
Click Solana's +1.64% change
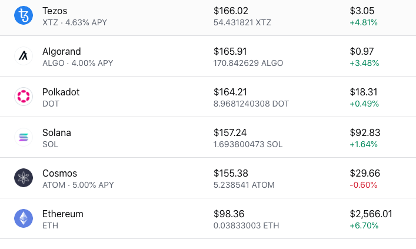tap(364, 144)
